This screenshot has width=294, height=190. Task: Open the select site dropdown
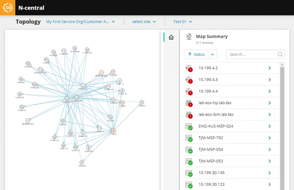click(144, 22)
